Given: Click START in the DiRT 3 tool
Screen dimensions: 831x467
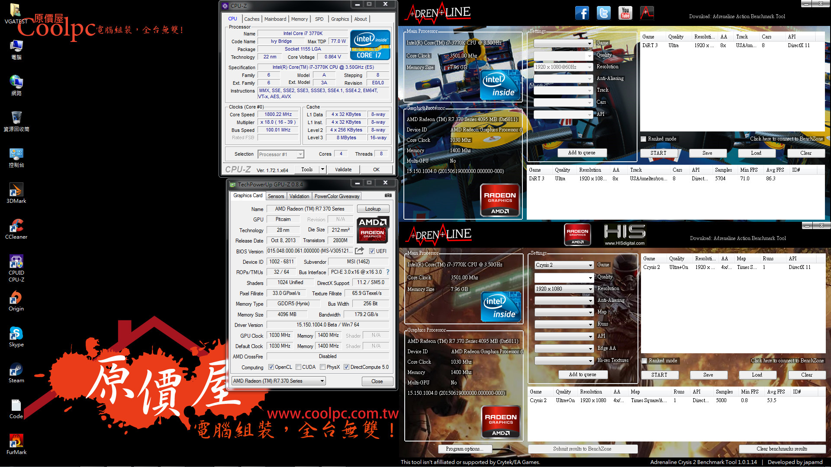Looking at the screenshot, I should click(658, 153).
